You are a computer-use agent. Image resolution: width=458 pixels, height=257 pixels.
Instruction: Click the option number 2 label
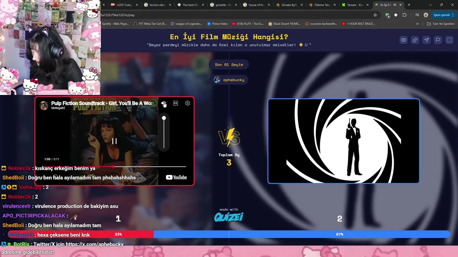pyautogui.click(x=340, y=219)
